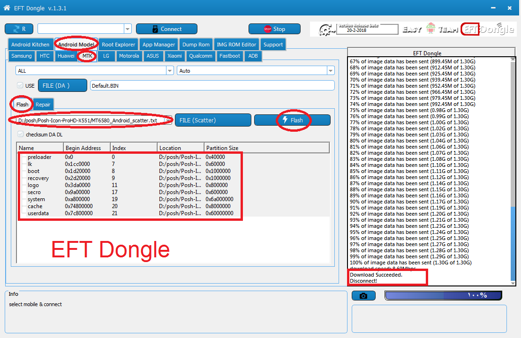
Task: Switch to Android Model tab
Action: point(76,45)
